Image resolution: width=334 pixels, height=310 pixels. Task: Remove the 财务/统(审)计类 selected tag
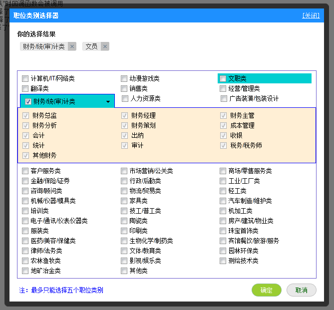(x=72, y=46)
